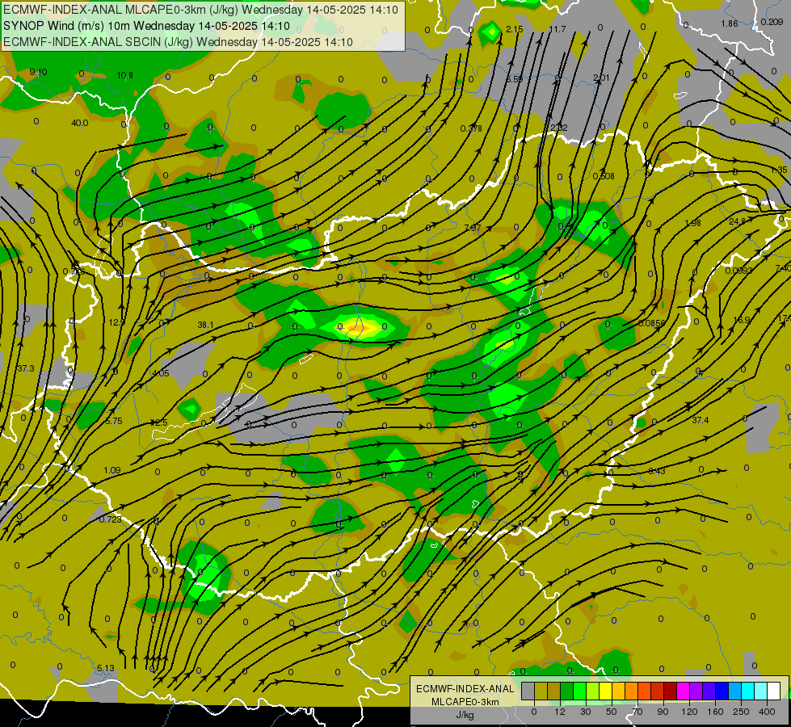Click the map value 37.3
The height and width of the screenshot is (727, 791).
(x=26, y=369)
